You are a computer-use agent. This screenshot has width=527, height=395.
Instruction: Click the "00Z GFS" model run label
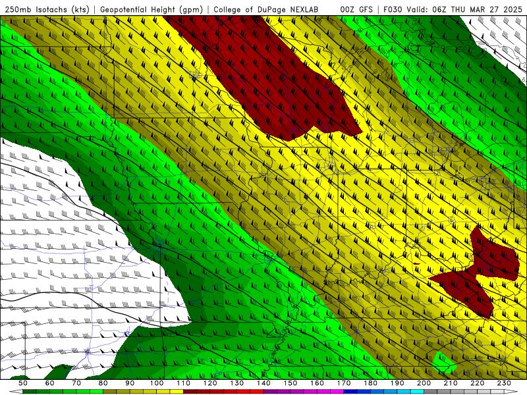tap(356, 9)
